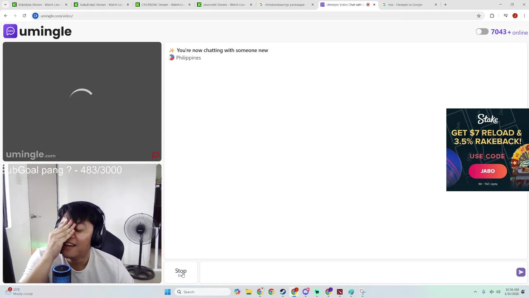Open volume control in system tray
Image resolution: width=529 pixels, height=298 pixels.
pyautogui.click(x=498, y=292)
